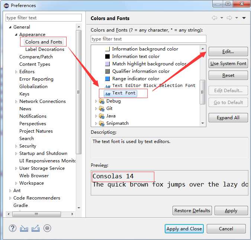Open the Back history dropdown arrow
Screen dimensions: 251x240
point(222,18)
